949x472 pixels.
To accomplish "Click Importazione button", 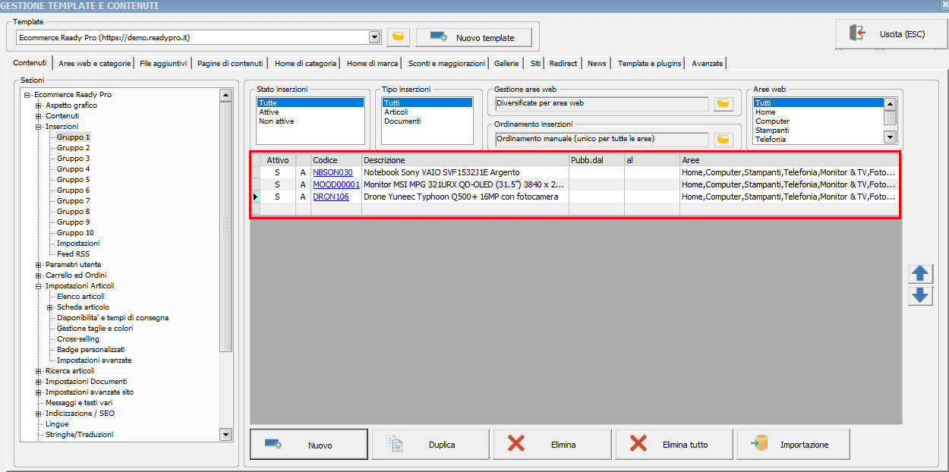I will (x=793, y=445).
